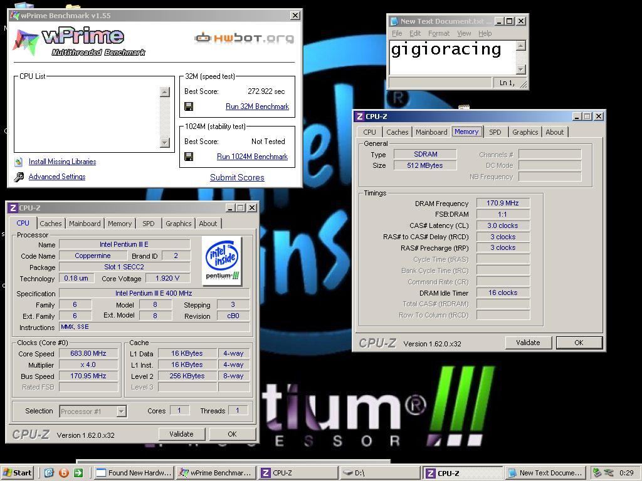The image size is (642, 481).
Task: Click the 272.922 sec best score
Action: point(266,91)
